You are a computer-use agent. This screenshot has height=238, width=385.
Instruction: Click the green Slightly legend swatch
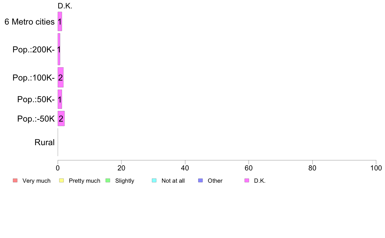(x=108, y=181)
